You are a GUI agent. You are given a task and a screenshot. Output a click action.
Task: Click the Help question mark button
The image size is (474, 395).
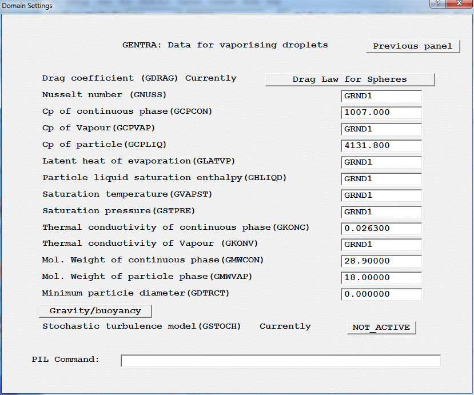click(437, 5)
